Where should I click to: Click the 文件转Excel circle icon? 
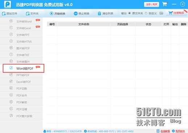click(x=11, y=28)
